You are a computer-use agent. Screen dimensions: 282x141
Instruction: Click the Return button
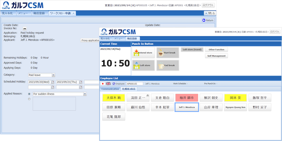208,20
